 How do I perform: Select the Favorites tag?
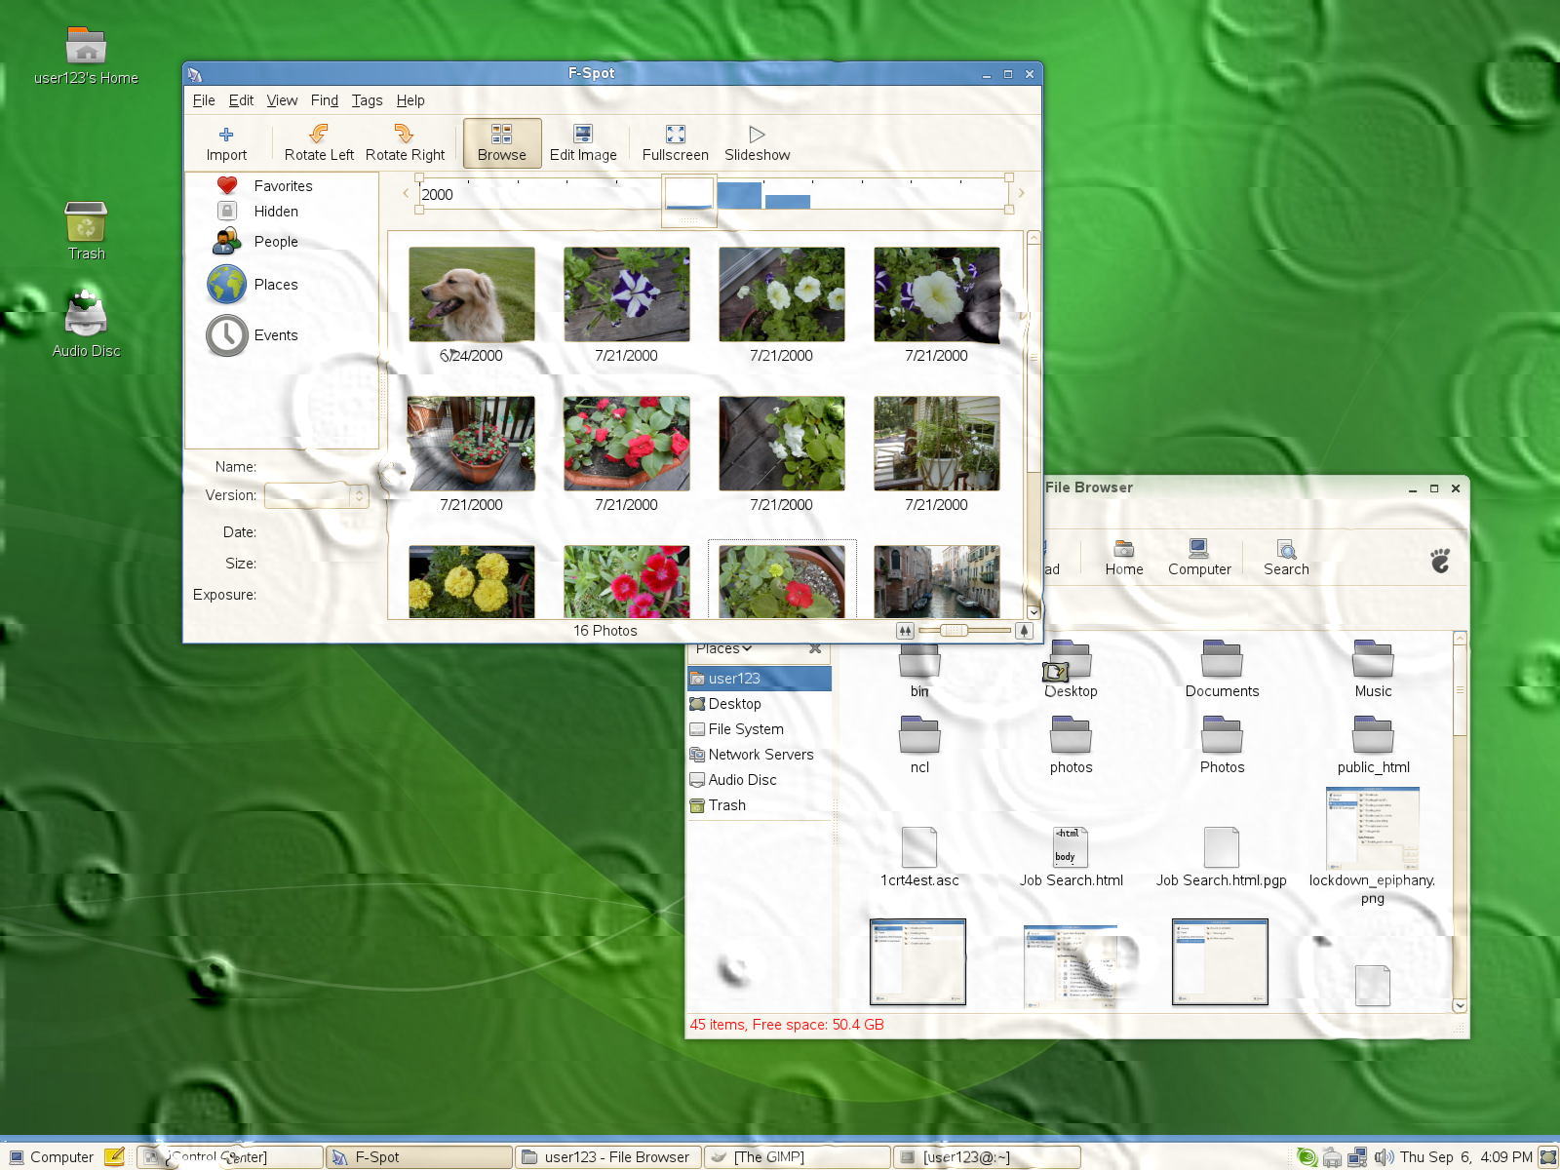pyautogui.click(x=283, y=186)
